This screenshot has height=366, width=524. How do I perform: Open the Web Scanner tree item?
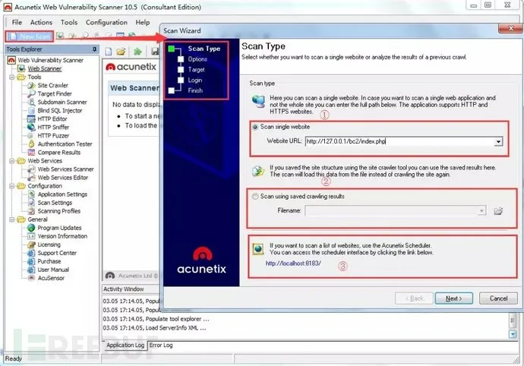point(45,68)
